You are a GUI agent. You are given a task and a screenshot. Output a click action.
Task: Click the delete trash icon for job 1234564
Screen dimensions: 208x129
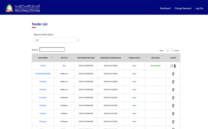point(175,66)
